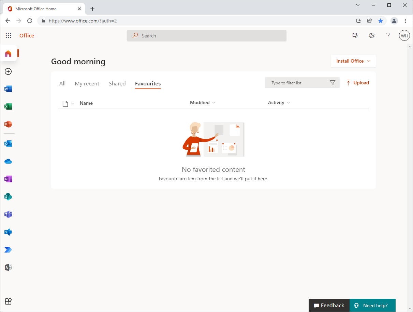Switch to the All tab
Viewport: 413px width, 312px height.
pos(62,83)
